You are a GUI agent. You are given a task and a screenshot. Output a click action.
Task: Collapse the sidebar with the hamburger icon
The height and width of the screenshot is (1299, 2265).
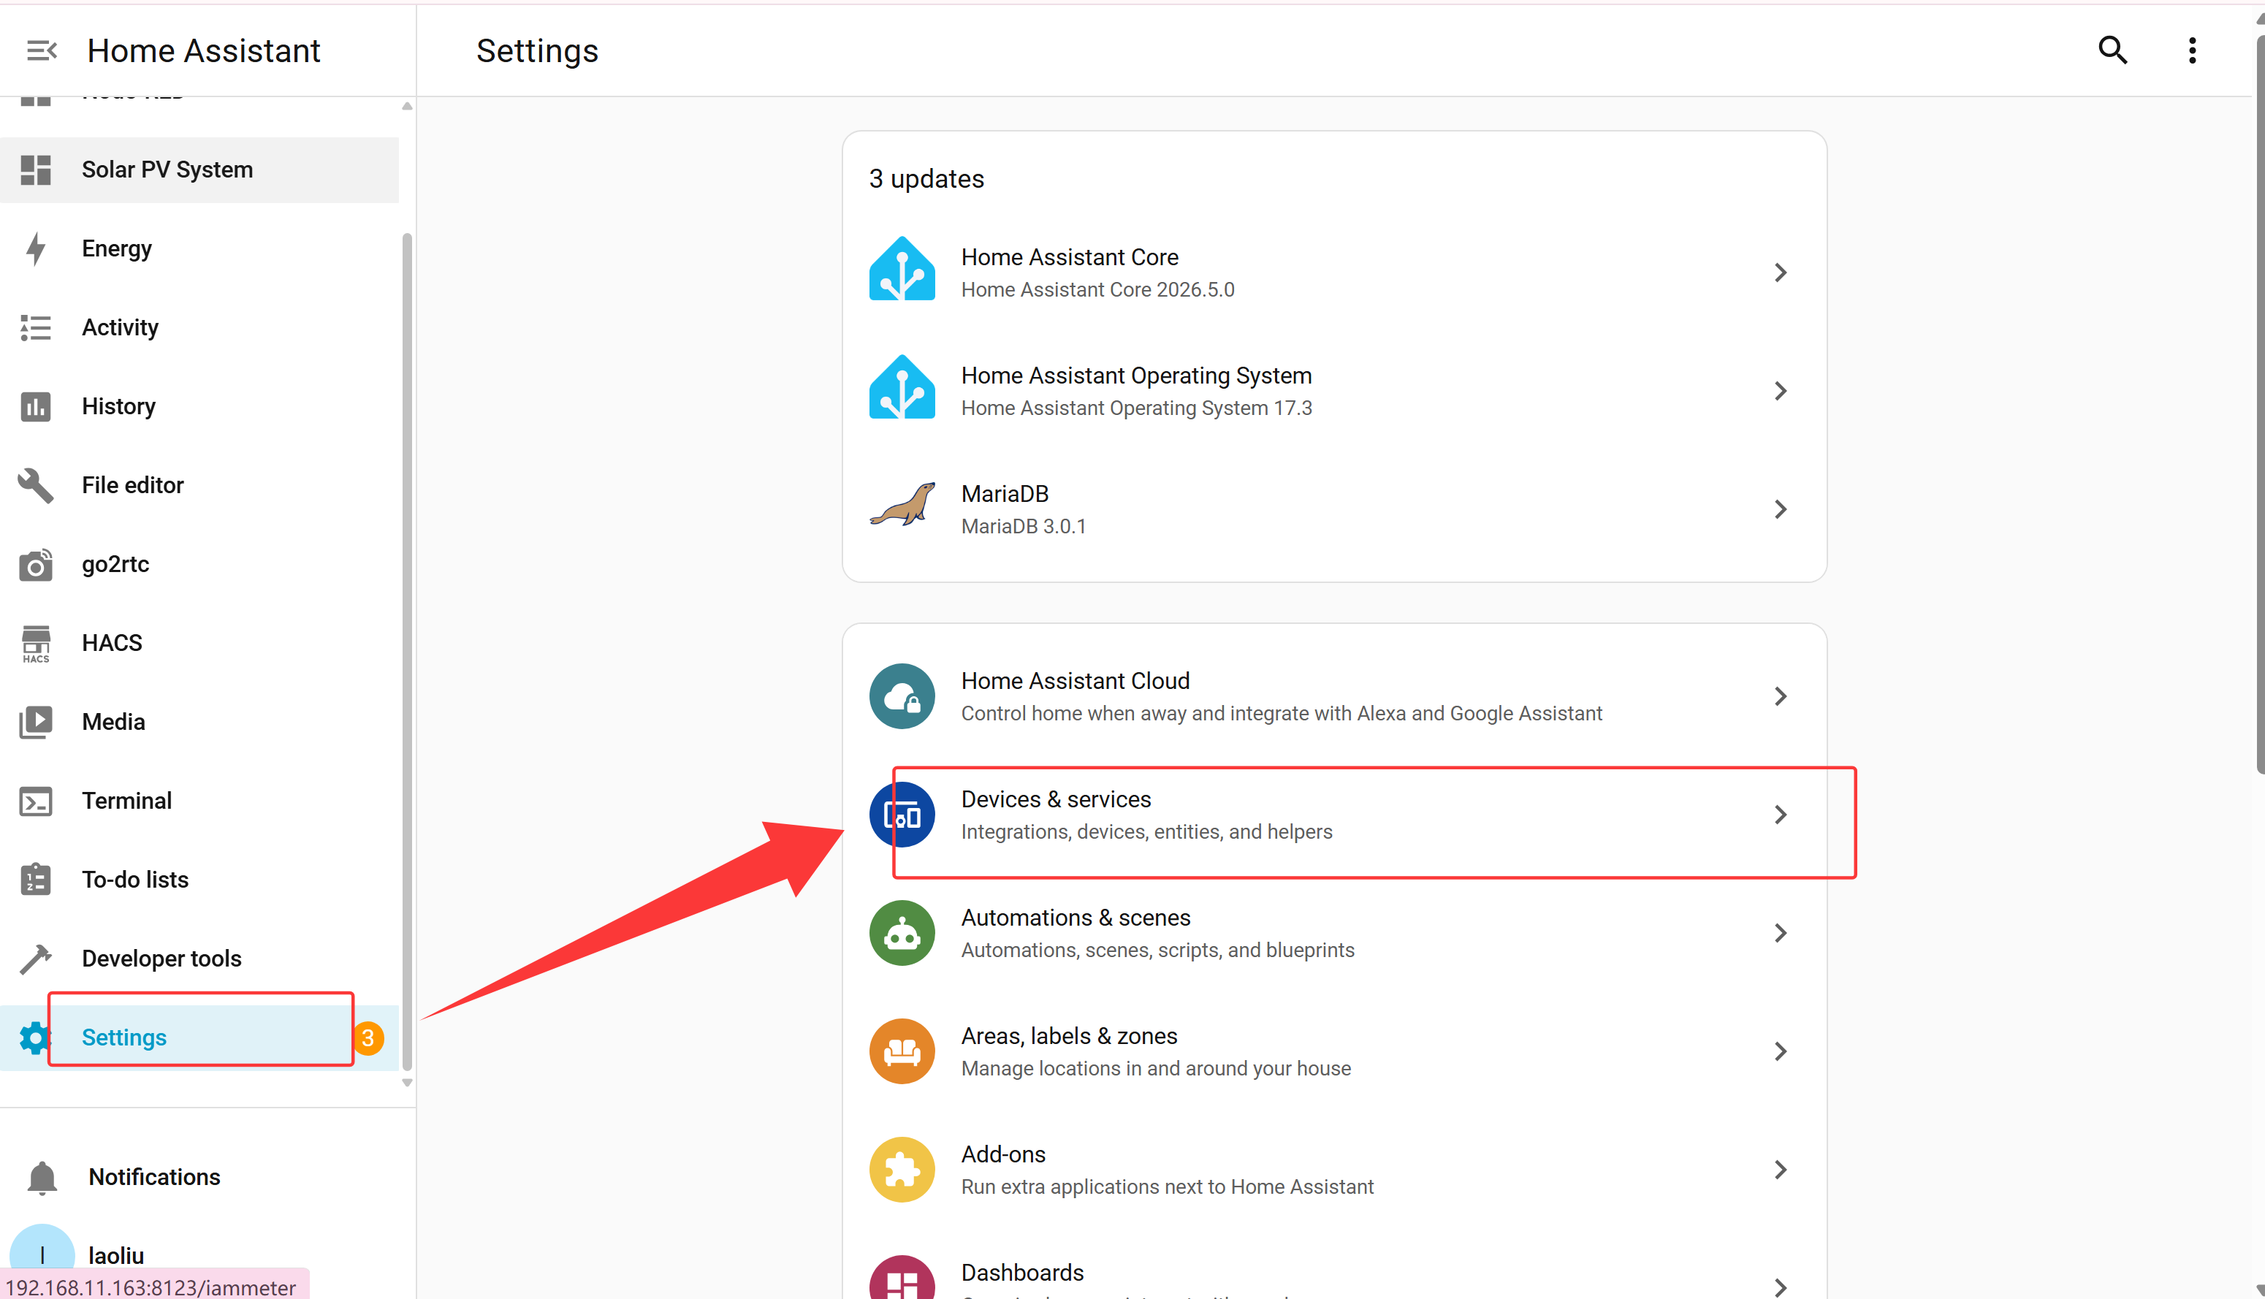(x=41, y=51)
